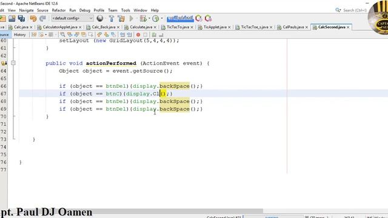Undo the last edit via toolbar
The image size is (388, 218).
[33, 18]
